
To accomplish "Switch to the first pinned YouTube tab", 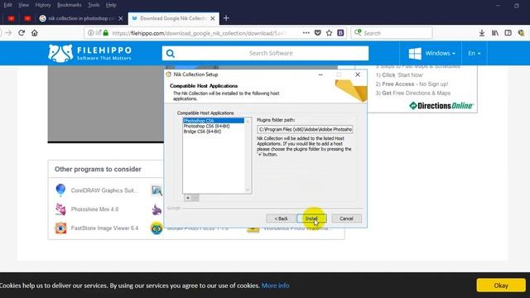I will [11, 18].
